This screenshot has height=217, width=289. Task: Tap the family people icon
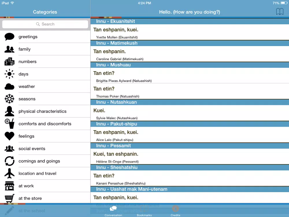click(10, 49)
